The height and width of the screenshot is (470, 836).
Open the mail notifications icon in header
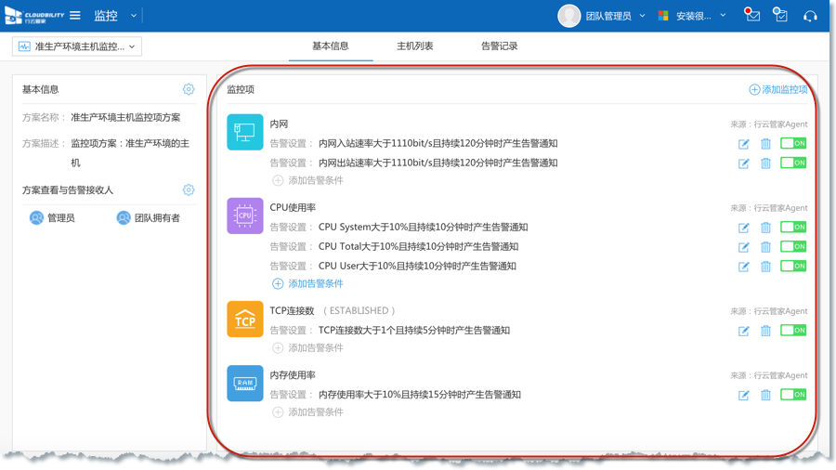tap(751, 16)
